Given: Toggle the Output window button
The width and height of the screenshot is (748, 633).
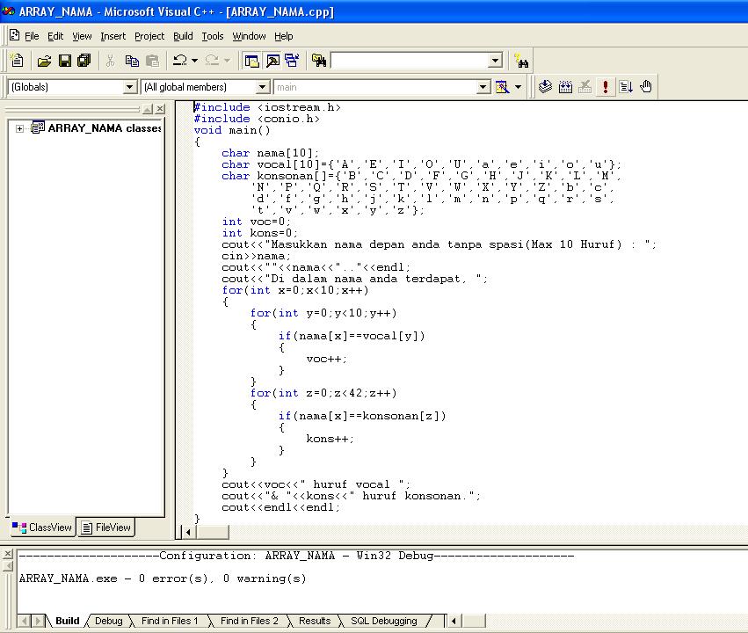Looking at the screenshot, I should 272,61.
